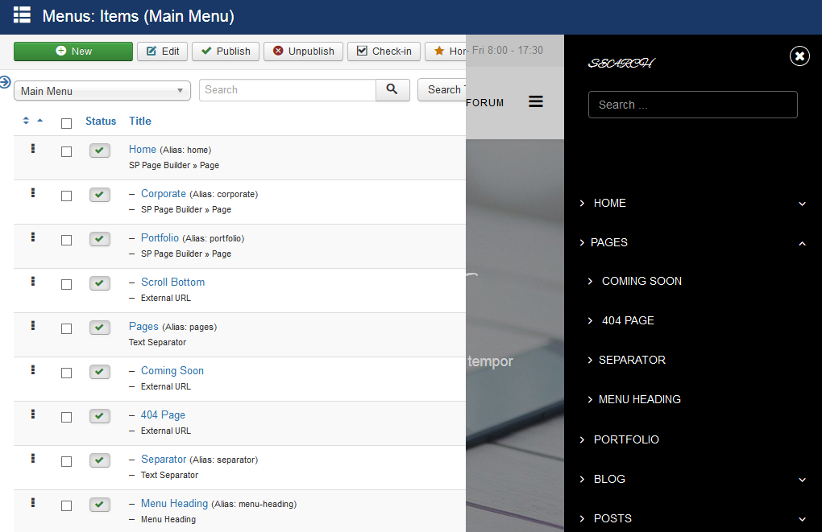Click the drag handle of Pages row
Screen dimensions: 822x532
click(x=33, y=325)
